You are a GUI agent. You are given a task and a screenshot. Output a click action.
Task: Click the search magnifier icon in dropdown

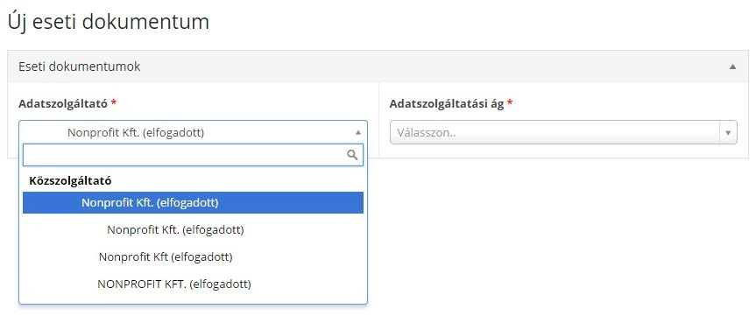(352, 155)
